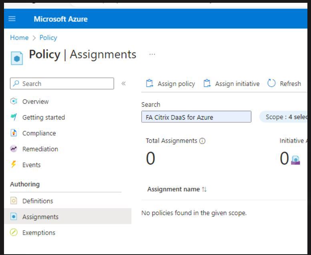The height and width of the screenshot is (255, 311).
Task: Click the Policy service icon beside the title
Action: click(x=17, y=58)
